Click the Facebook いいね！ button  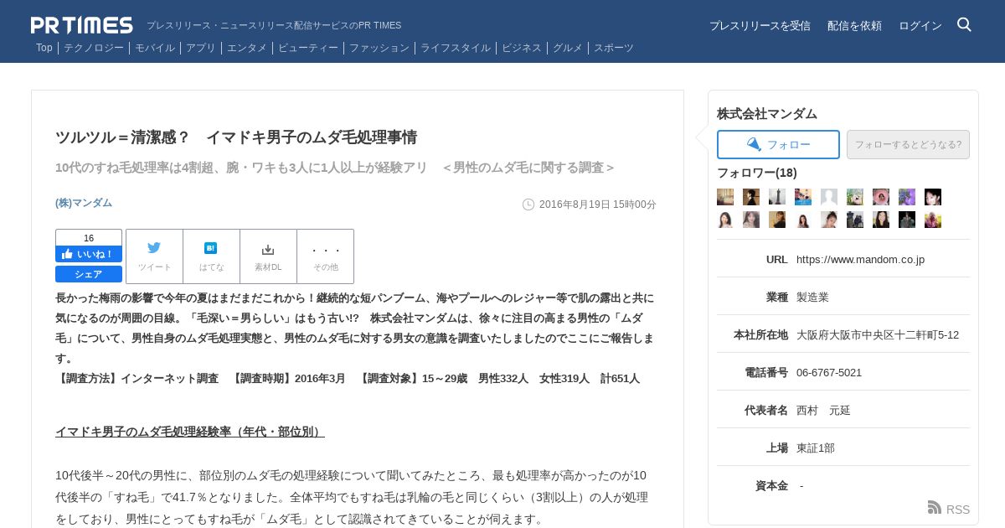pos(89,254)
